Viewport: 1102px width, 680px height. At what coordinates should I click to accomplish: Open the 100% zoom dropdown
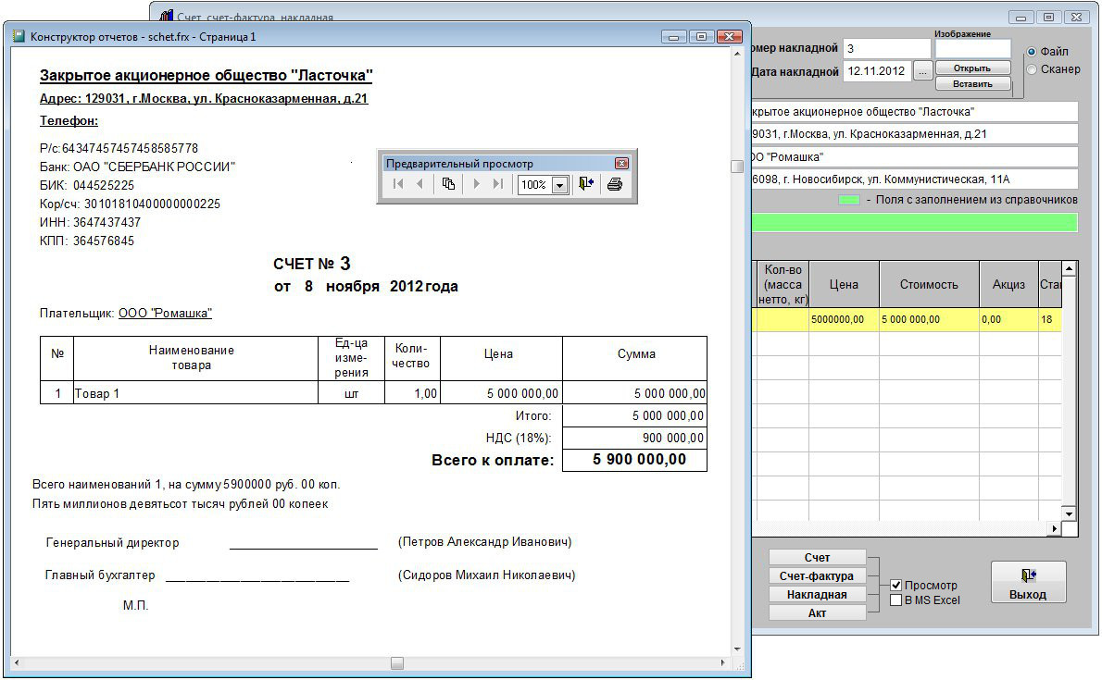[x=559, y=185]
